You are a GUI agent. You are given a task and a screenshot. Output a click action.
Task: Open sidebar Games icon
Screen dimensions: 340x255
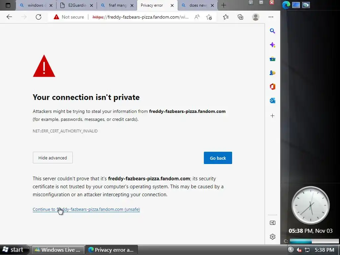click(272, 73)
